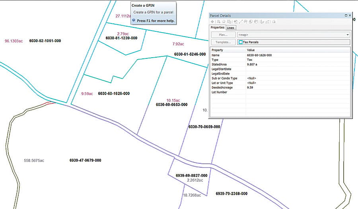The height and width of the screenshot is (209, 358).
Task: Click parcel label 6939-79-2368-000
Action: (x=232, y=194)
